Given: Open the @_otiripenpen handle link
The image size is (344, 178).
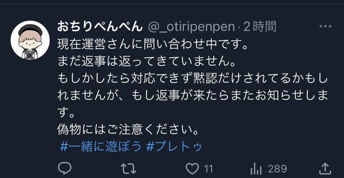Looking at the screenshot, I should pyautogui.click(x=191, y=27).
